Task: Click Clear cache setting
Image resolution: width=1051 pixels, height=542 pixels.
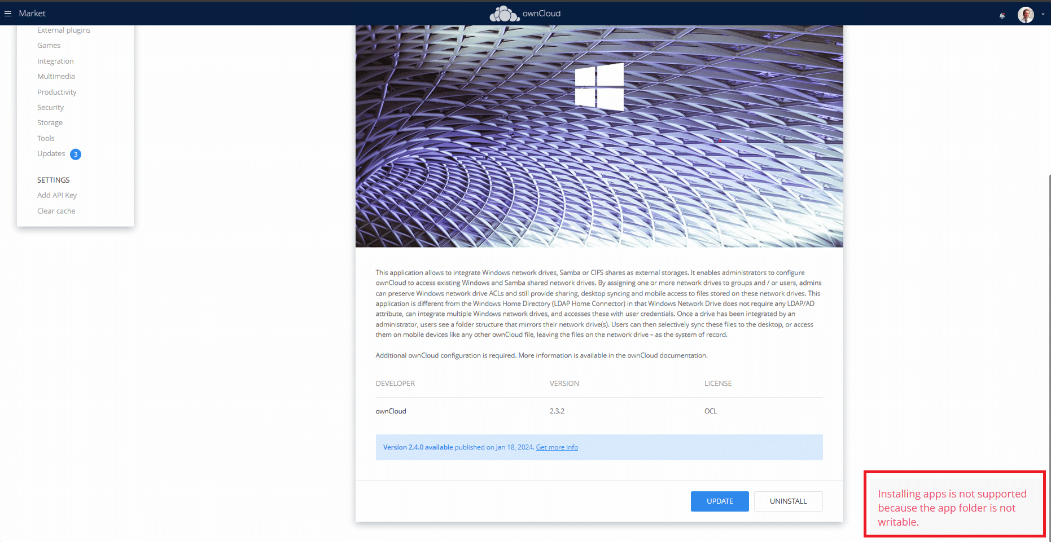Action: coord(56,211)
